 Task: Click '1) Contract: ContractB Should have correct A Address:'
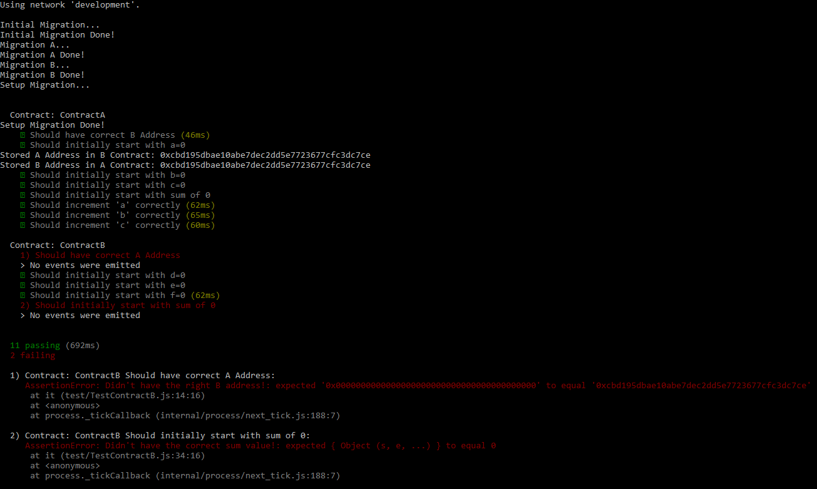point(143,376)
